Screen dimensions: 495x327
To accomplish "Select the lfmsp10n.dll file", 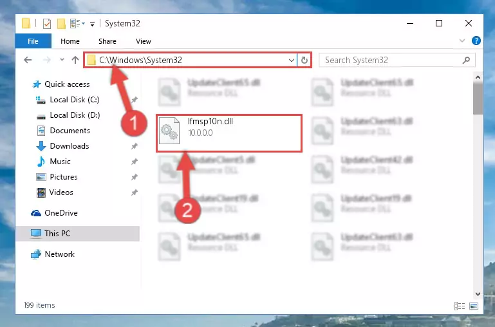I will 229,133.
